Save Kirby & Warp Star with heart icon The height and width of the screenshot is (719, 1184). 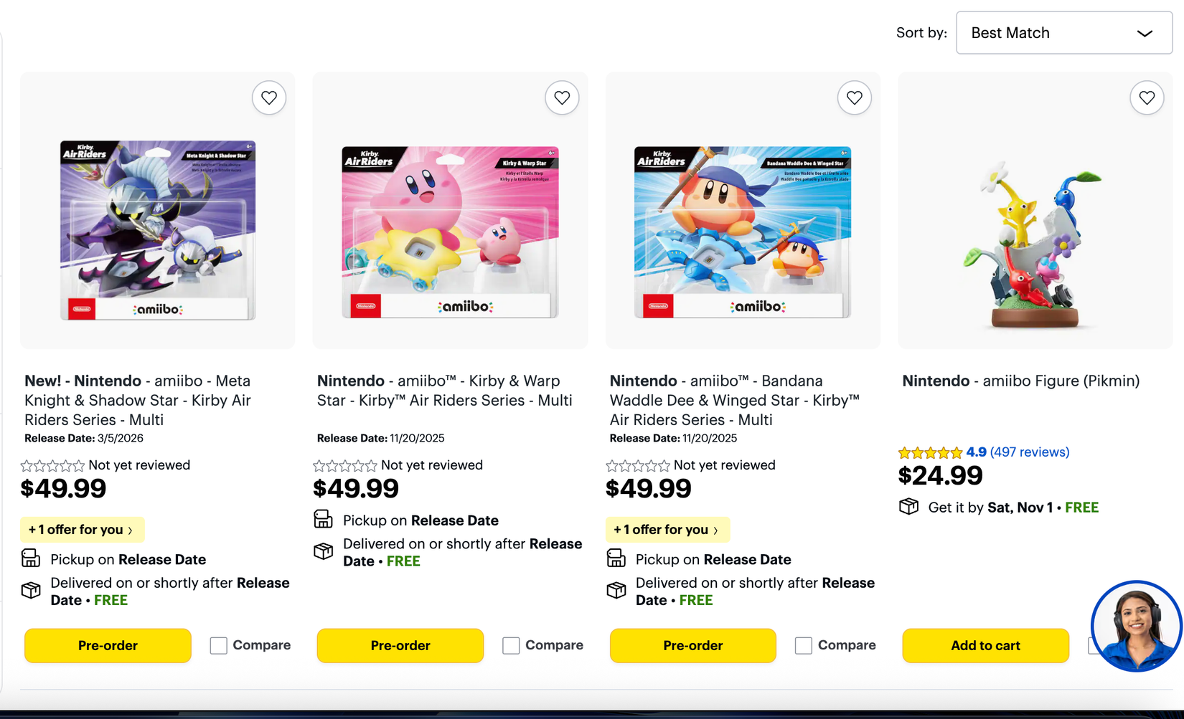562,97
